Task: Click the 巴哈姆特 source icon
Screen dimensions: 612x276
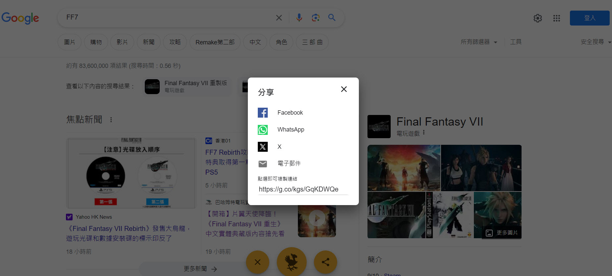Action: pyautogui.click(x=209, y=202)
